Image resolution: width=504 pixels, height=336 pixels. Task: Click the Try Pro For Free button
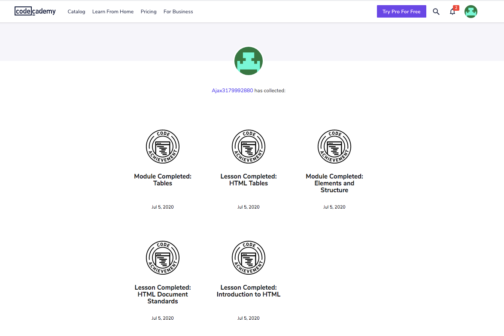pyautogui.click(x=401, y=12)
